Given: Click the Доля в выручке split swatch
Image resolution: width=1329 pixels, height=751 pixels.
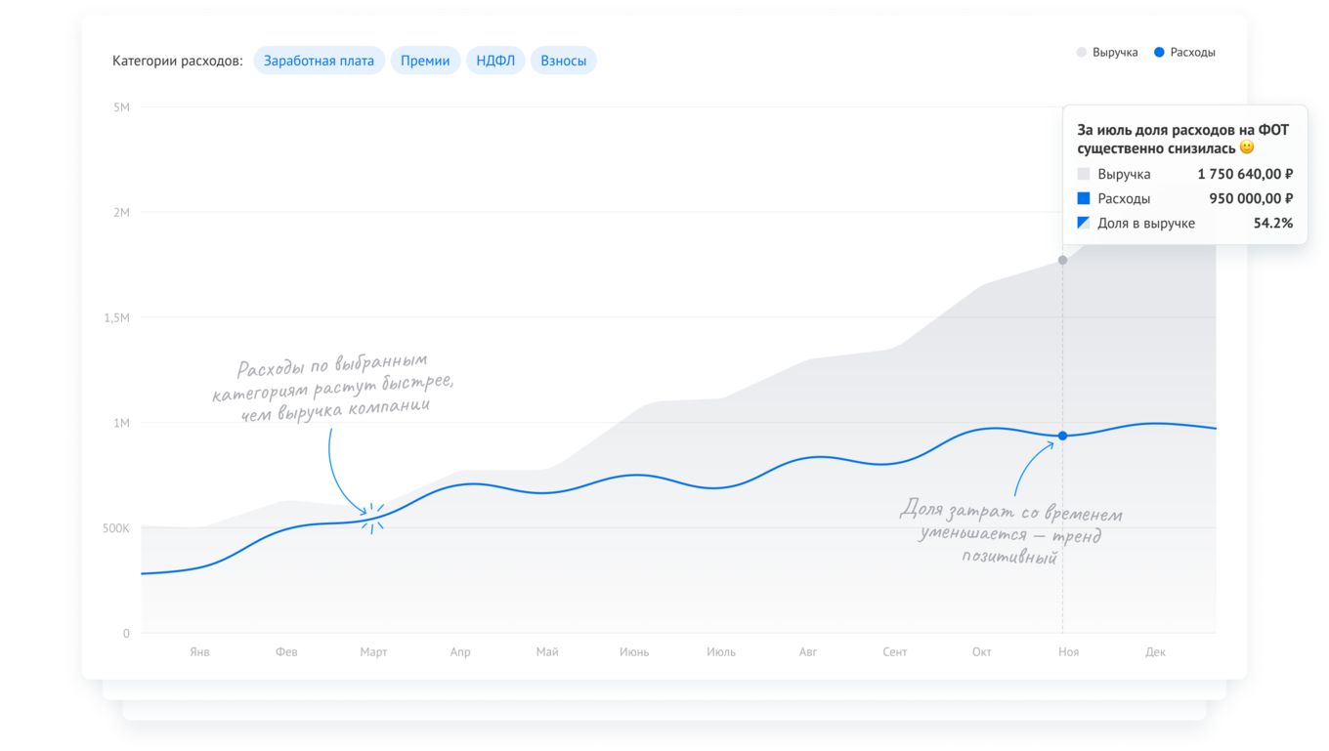Looking at the screenshot, I should [x=1084, y=223].
